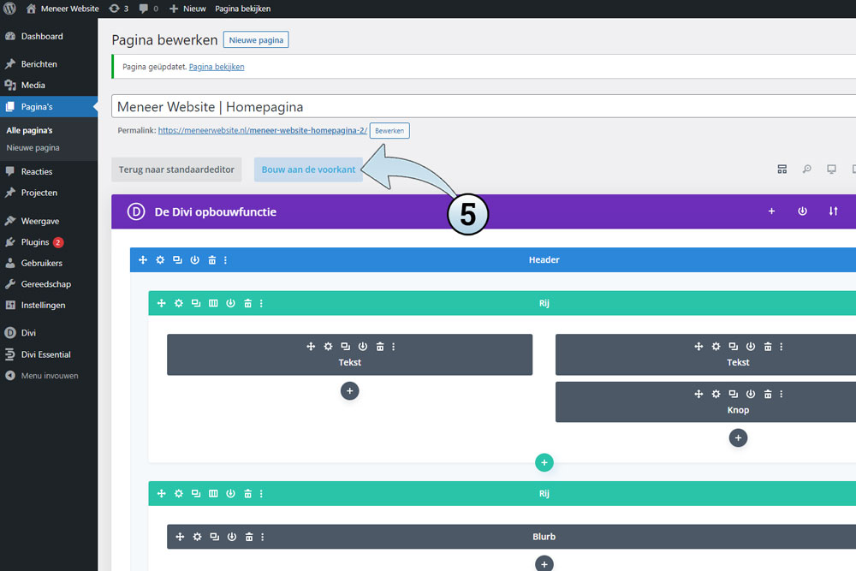Toggle power icon in Divi builder header

coord(802,211)
